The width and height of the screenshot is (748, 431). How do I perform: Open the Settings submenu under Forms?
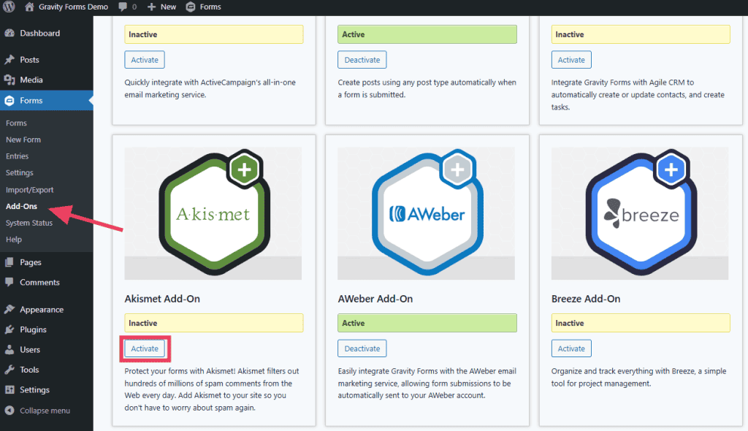click(20, 173)
